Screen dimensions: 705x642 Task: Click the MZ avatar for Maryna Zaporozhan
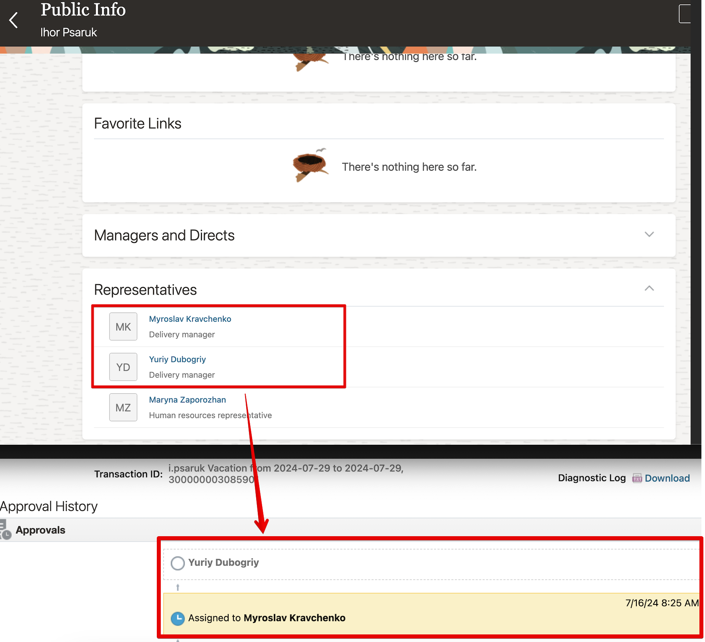tap(123, 407)
